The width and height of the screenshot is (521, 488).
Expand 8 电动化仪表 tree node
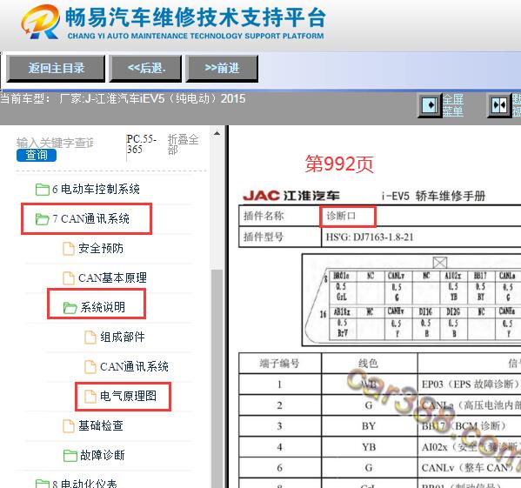[84, 484]
